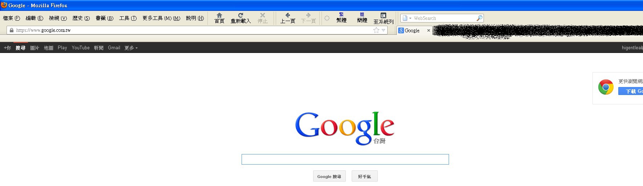Screen dimensions: 643x186
Task: Select 搜尋 in the Google bar
Action: click(20, 48)
